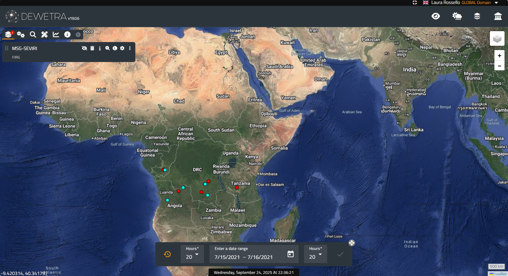Show the MSG-SEVIRI layer legend
The height and width of the screenshot is (276, 508).
tap(115, 48)
